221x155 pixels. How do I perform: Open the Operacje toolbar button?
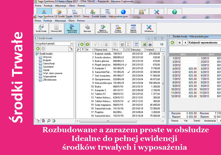click(87, 29)
